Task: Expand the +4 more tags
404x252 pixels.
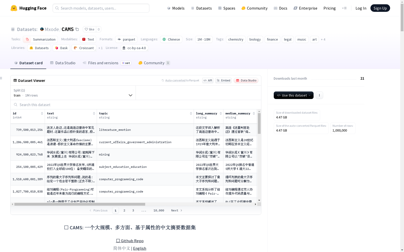Action: pyautogui.click(x=323, y=39)
